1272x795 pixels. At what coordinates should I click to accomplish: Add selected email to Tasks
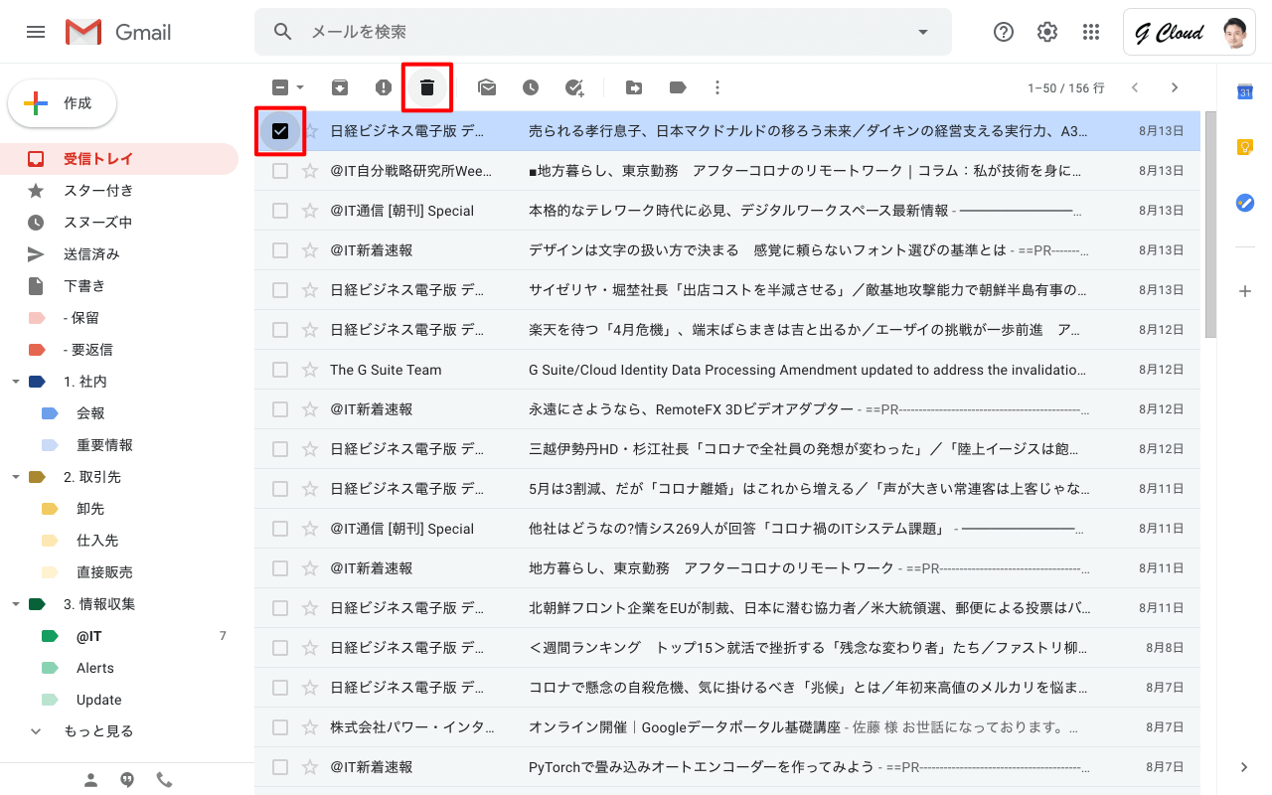pyautogui.click(x=574, y=87)
